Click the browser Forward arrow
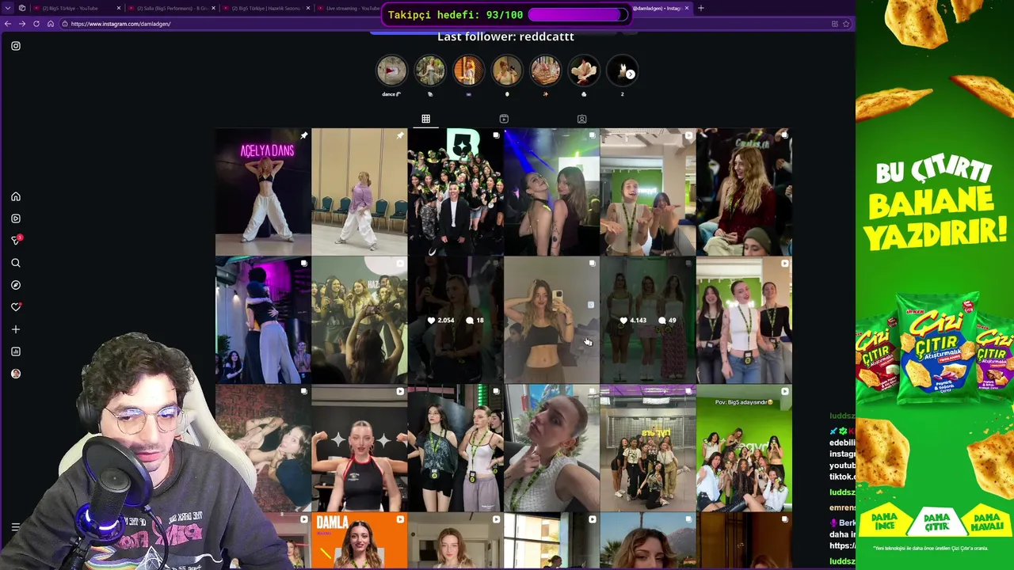Viewport: 1014px width, 570px height. tap(21, 24)
